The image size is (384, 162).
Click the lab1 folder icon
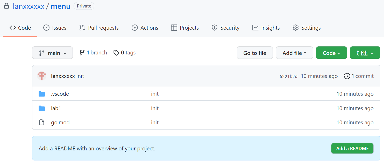42,108
